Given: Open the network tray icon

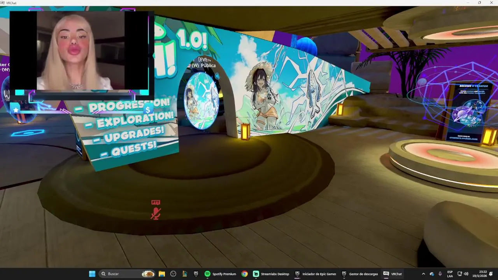Looking at the screenshot, I should point(459,274).
